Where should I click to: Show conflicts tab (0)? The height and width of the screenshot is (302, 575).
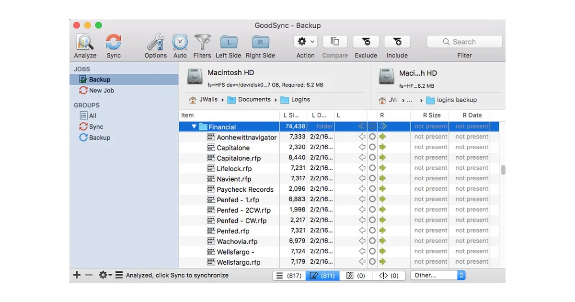tap(389, 276)
